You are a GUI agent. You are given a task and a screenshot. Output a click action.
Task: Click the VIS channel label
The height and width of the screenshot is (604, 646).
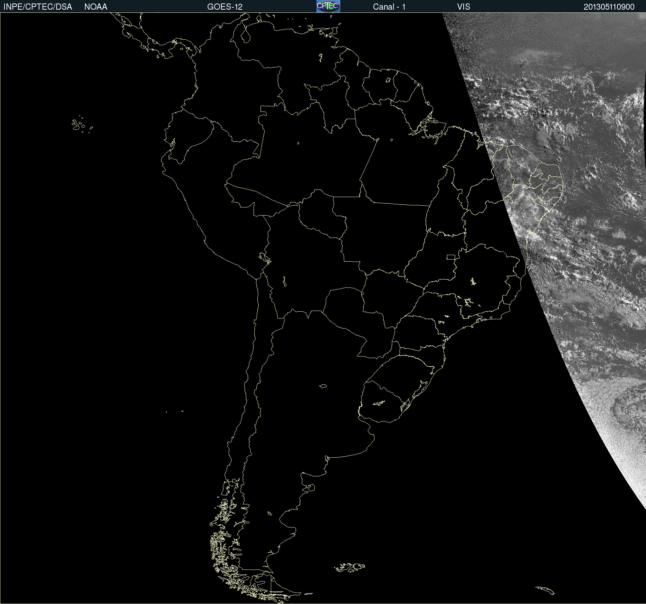[464, 7]
